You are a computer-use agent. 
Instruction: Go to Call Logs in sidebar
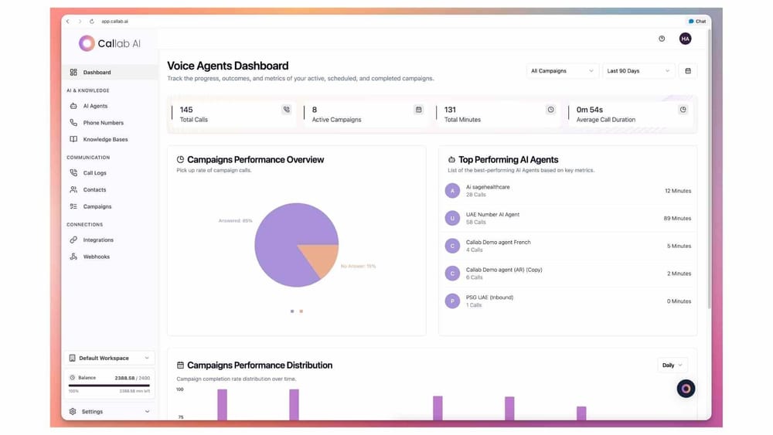[x=94, y=173]
